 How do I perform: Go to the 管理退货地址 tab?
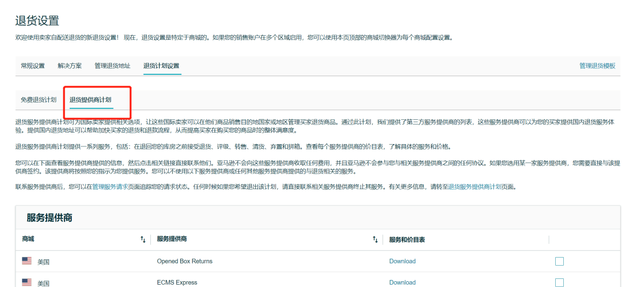112,66
